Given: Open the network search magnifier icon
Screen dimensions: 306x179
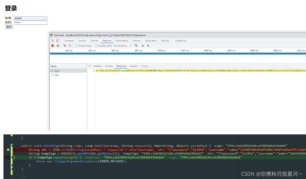Looking at the screenshot, I should [70, 45].
